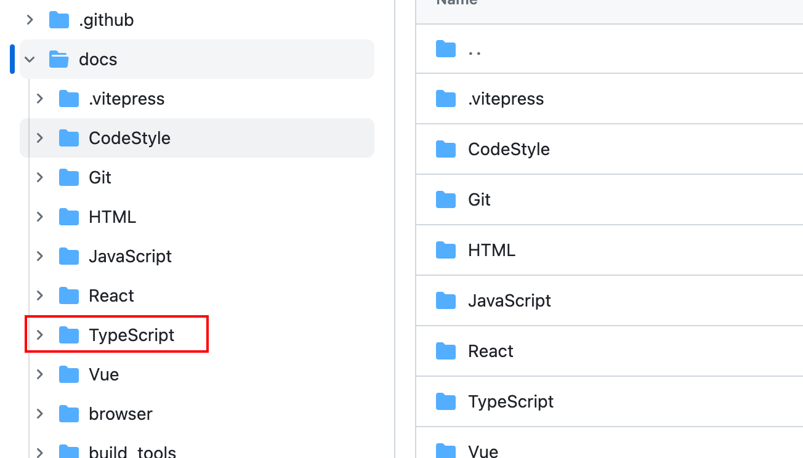Collapse the docs folder chevron

(30, 60)
